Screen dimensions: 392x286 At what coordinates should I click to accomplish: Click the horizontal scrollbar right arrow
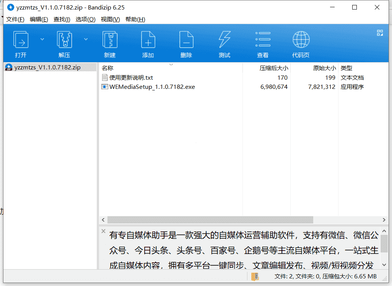[x=384, y=220]
